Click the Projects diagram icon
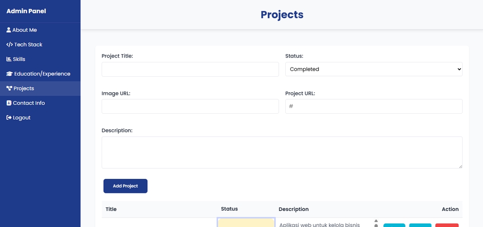 click(9, 88)
